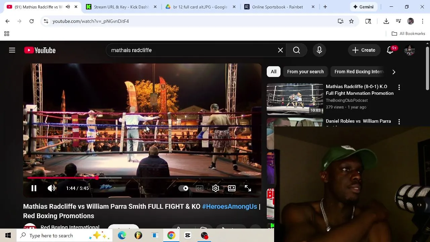The width and height of the screenshot is (430, 242).
Task: Toggle the autoplay switch in the player
Action: click(183, 188)
